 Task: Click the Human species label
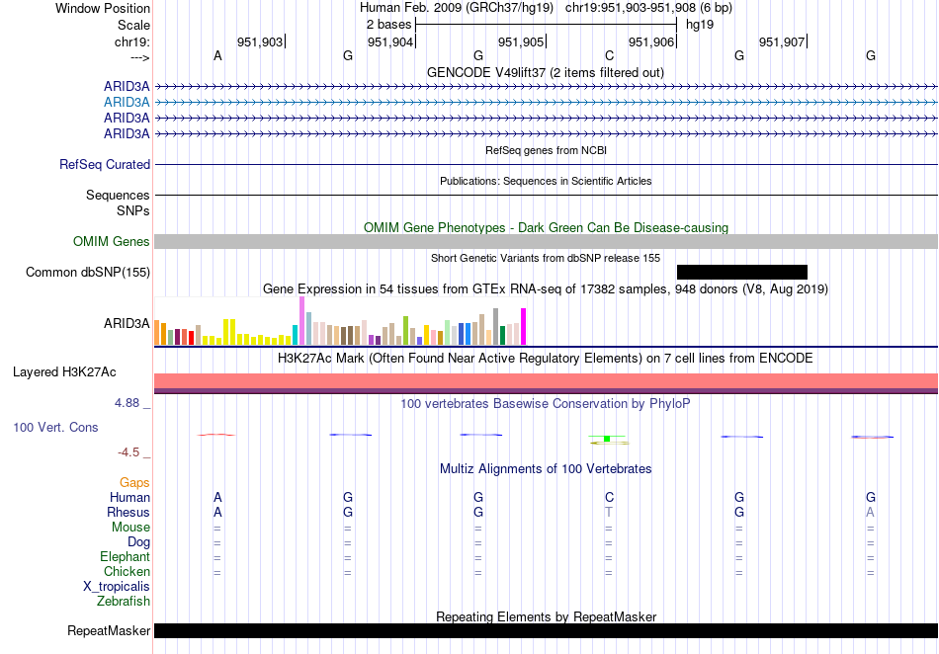[129, 498]
